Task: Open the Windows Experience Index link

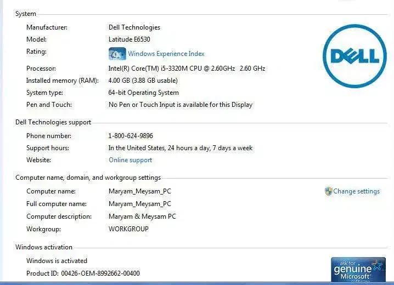Action: 166,54
